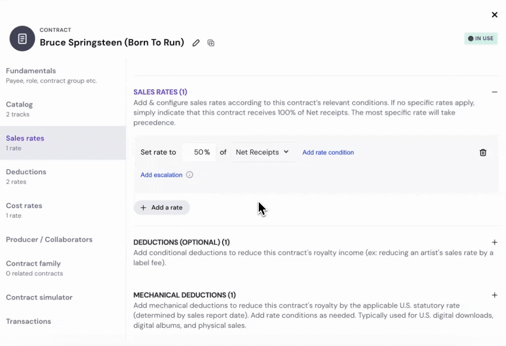Open the Net Receipts dropdown
The image size is (506, 346).
(x=262, y=152)
